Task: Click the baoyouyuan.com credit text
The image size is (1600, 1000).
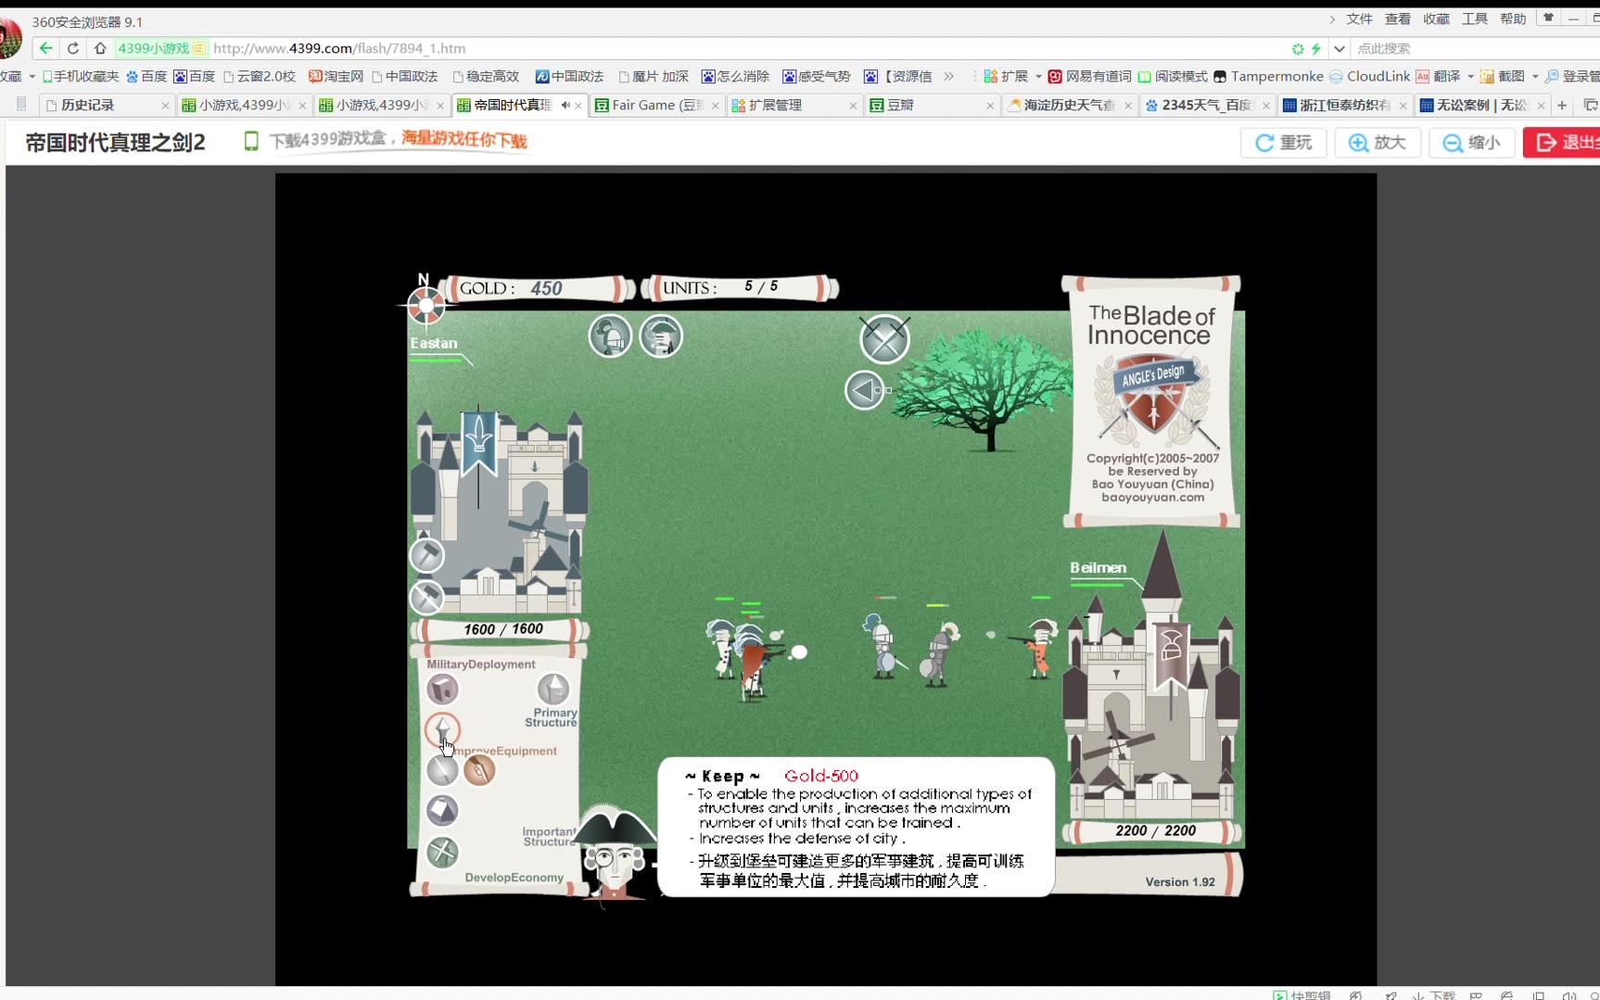Action: pos(1152,498)
